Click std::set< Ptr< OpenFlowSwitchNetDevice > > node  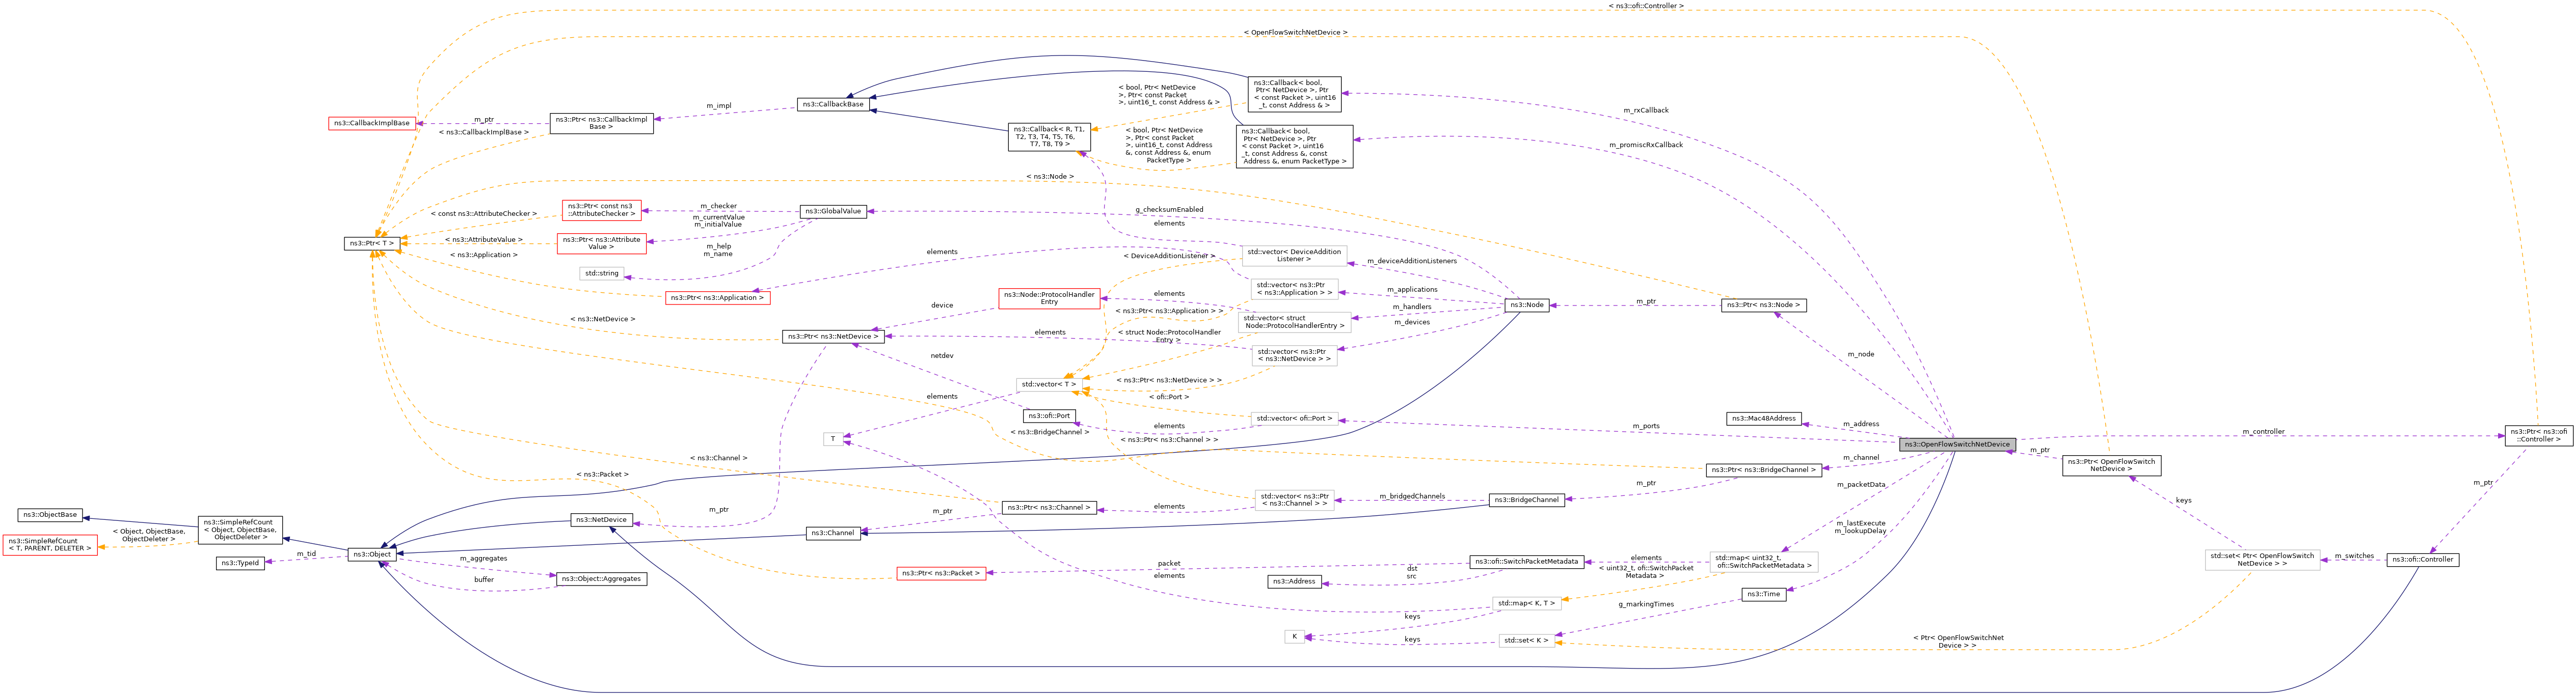point(2263,560)
